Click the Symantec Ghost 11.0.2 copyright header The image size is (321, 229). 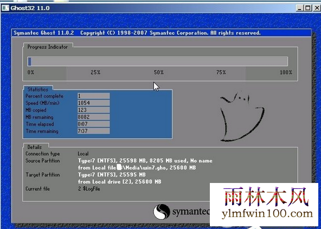click(137, 33)
